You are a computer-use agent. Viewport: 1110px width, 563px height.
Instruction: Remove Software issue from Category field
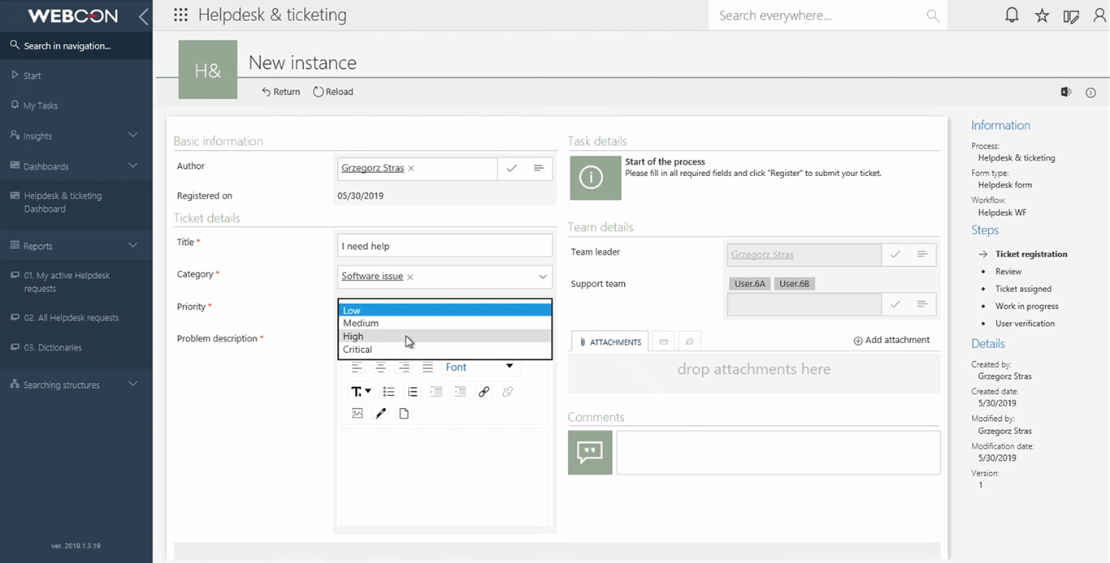pyautogui.click(x=410, y=277)
